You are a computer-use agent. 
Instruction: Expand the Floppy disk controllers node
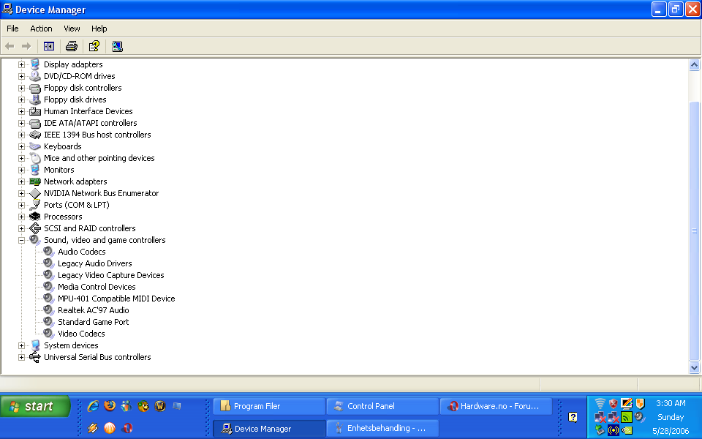click(21, 88)
